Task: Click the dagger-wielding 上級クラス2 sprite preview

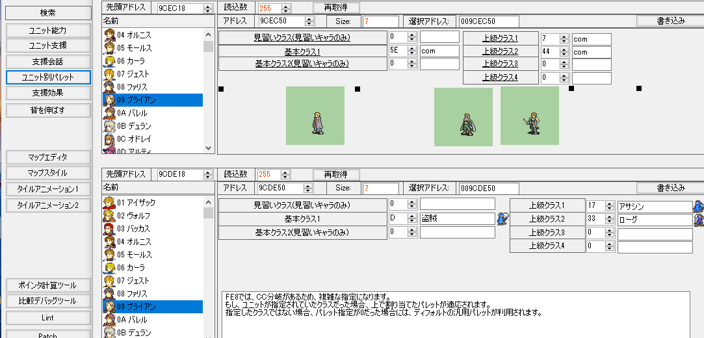Action: point(530,116)
